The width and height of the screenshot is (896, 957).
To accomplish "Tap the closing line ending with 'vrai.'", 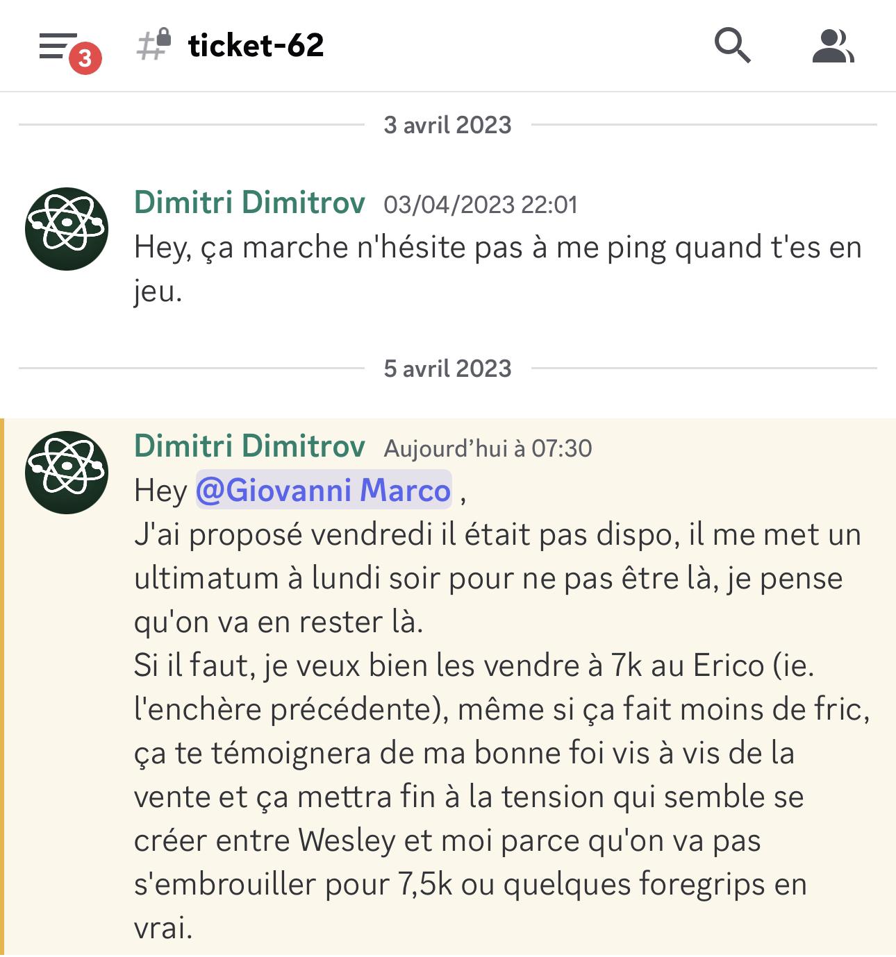I will 163,928.
